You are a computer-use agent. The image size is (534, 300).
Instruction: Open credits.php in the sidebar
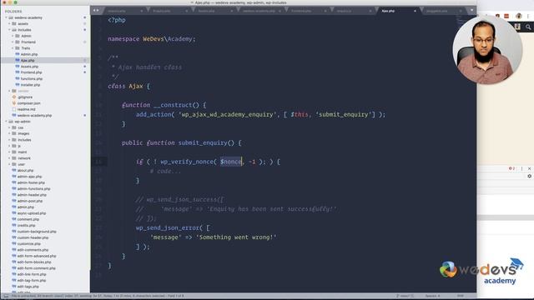tap(26, 226)
